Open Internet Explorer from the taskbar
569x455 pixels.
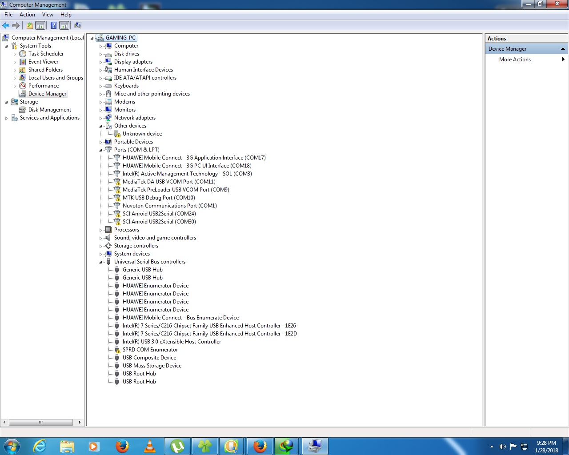point(40,446)
